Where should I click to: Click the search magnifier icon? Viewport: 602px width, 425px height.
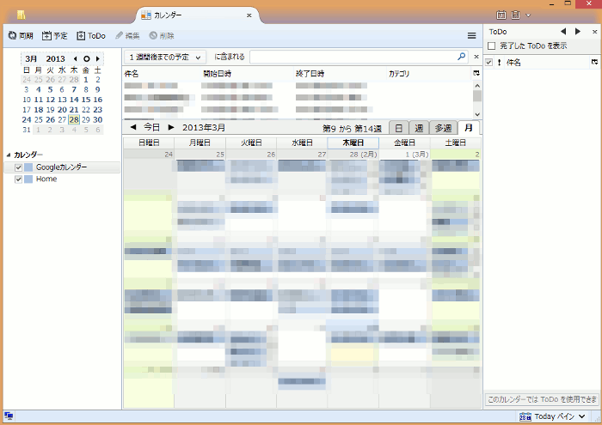(462, 57)
